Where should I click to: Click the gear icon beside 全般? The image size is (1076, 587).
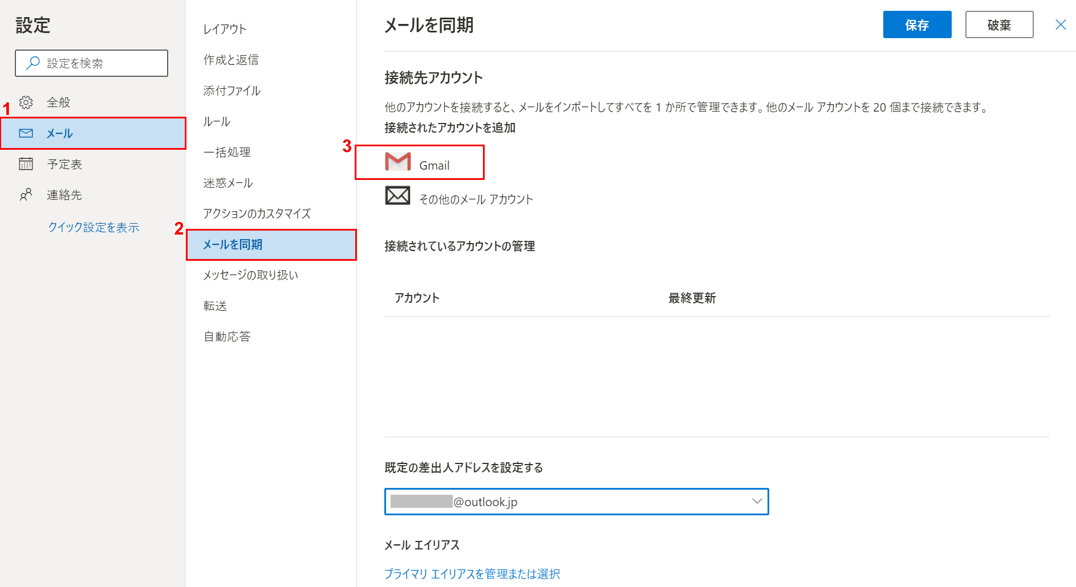click(x=26, y=102)
